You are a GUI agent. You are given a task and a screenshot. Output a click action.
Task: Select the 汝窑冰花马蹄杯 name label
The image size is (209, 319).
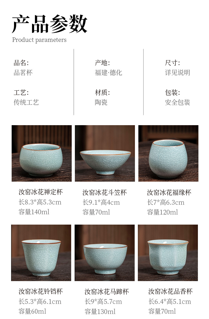pos(107,292)
